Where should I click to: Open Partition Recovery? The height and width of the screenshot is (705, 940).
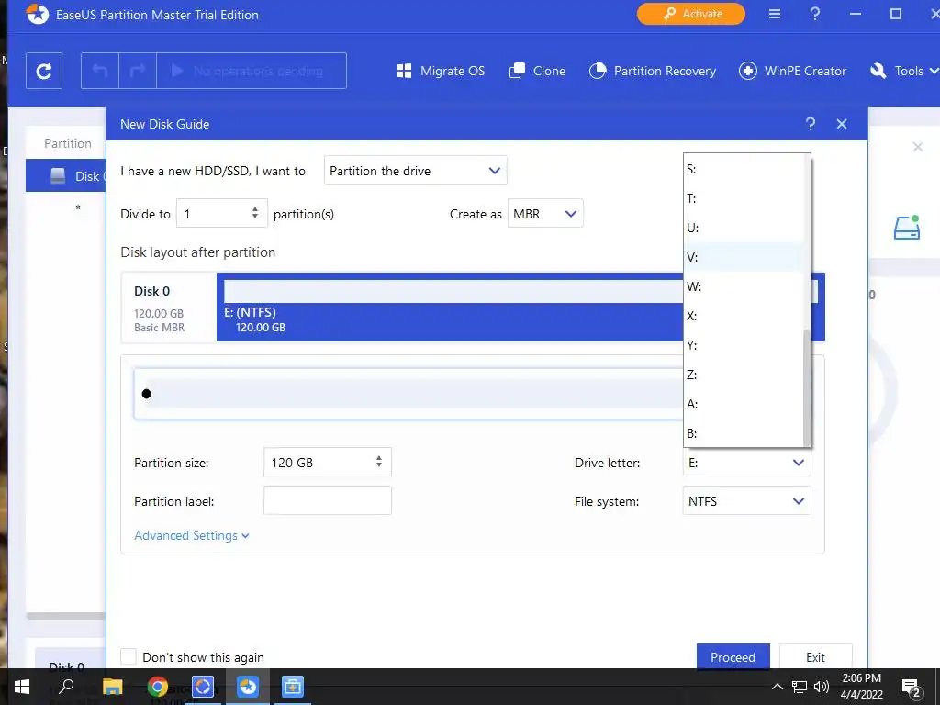tap(653, 71)
